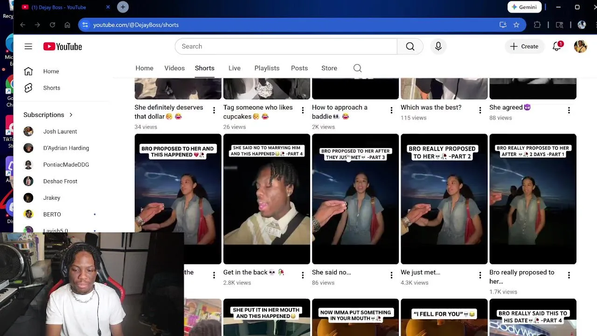
Task: Open a new browser tab
Action: coord(123,7)
